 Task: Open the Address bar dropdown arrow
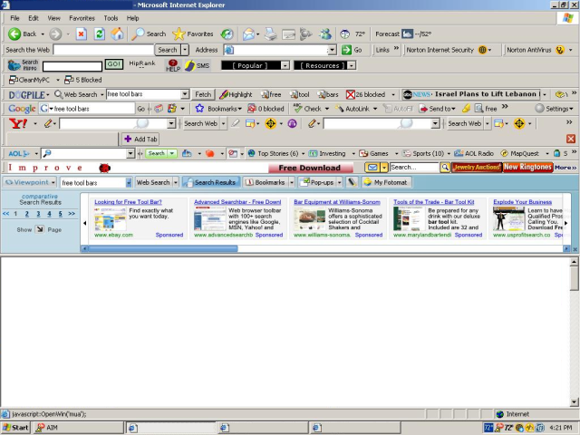click(332, 50)
